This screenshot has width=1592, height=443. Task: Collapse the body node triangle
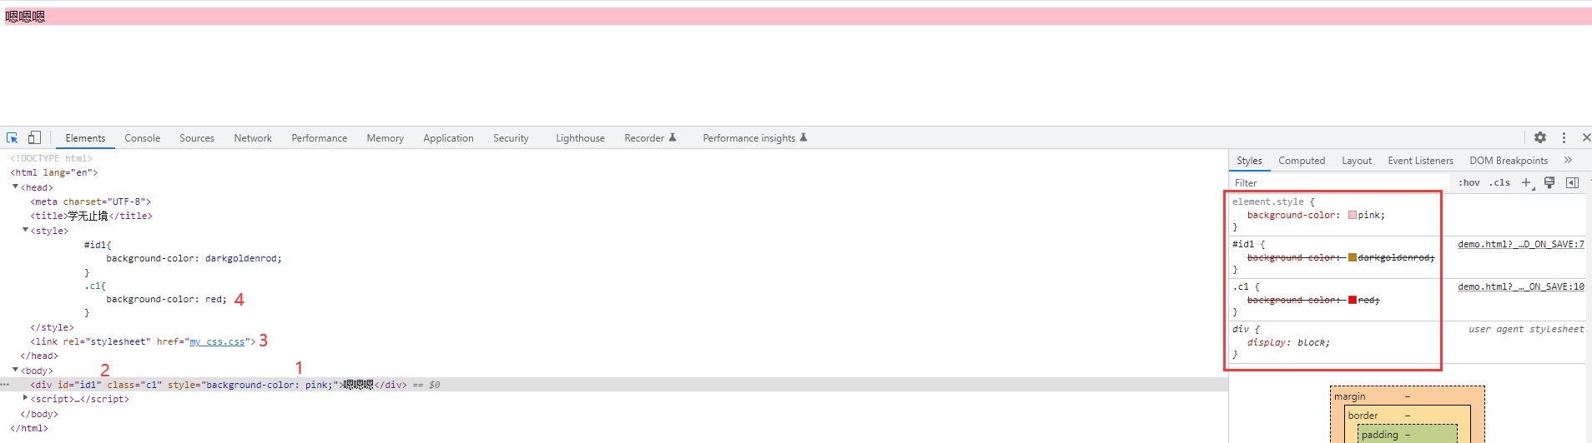tap(15, 370)
